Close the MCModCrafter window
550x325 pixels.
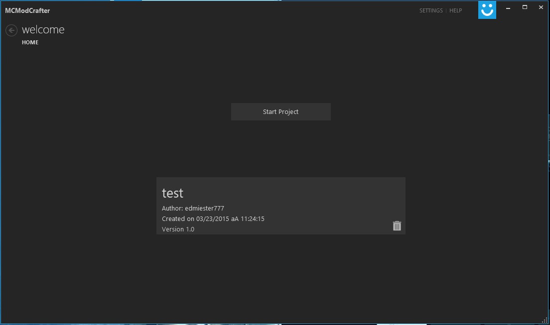(541, 7)
